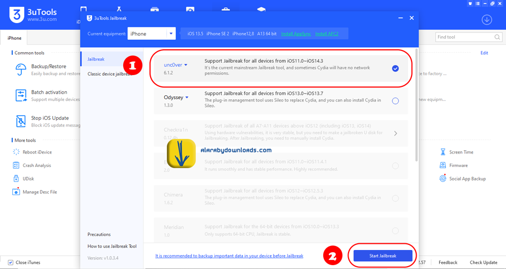
Task: Open How to use Jailbreak Tool
Action: click(x=112, y=246)
